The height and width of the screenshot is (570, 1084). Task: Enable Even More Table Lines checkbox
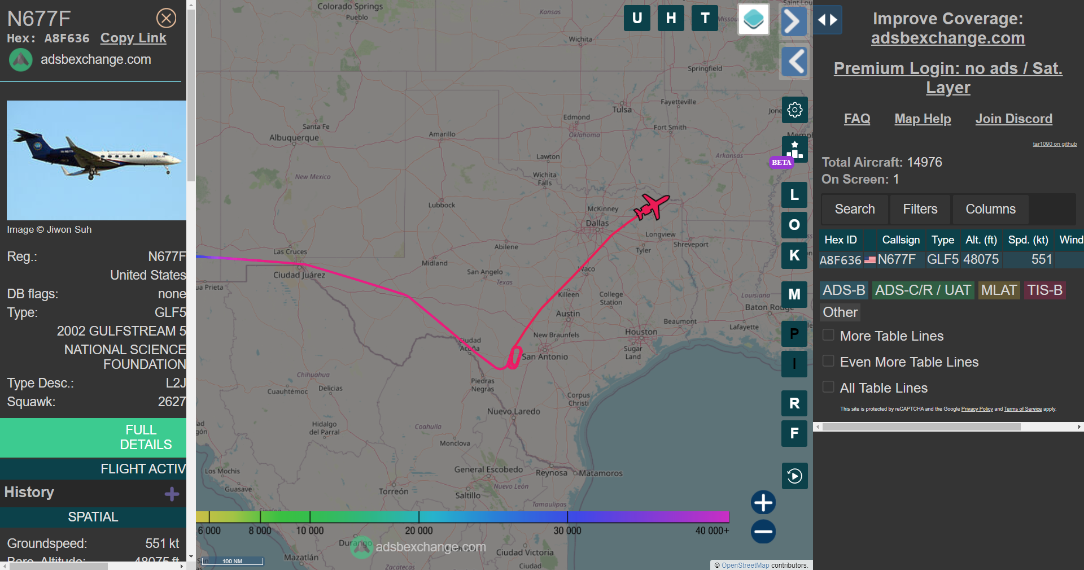pyautogui.click(x=828, y=361)
